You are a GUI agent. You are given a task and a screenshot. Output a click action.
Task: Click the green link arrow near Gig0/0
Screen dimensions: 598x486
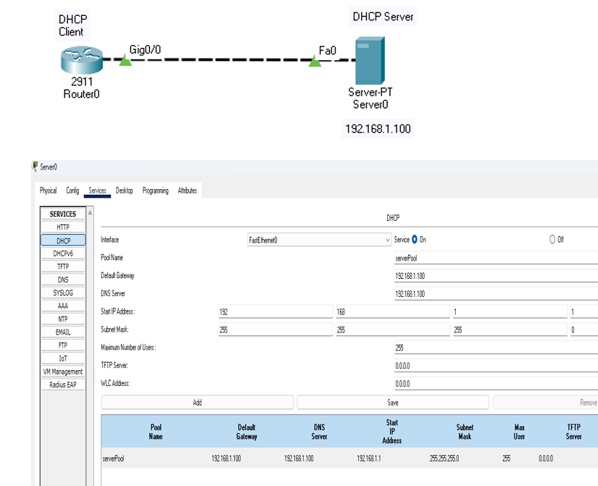[125, 60]
